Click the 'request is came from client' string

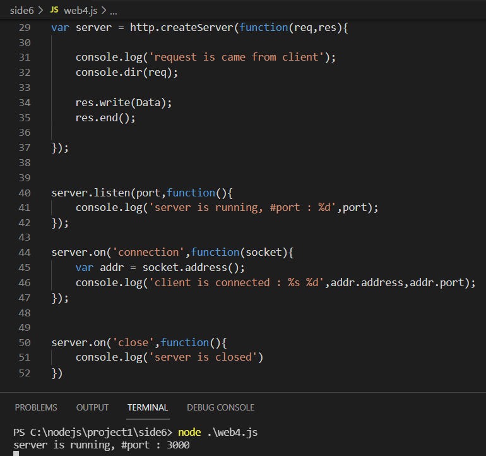coord(237,57)
